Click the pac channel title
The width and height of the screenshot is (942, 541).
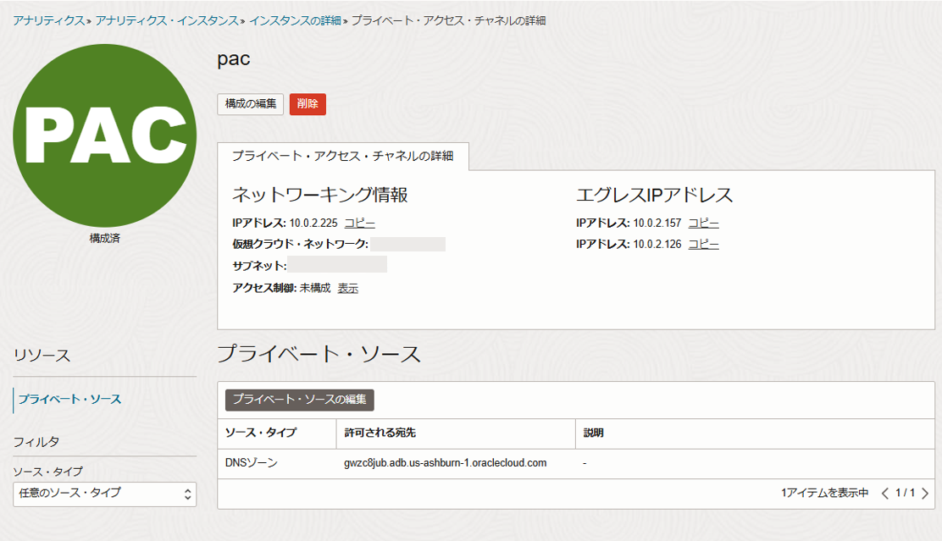(x=234, y=59)
